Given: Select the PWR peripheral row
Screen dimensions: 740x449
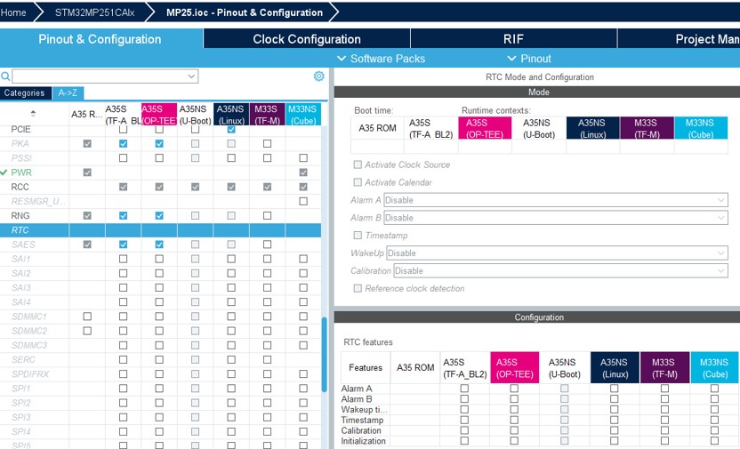Looking at the screenshot, I should [x=21, y=172].
